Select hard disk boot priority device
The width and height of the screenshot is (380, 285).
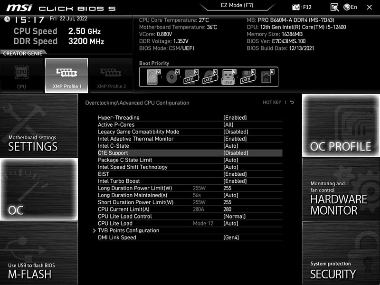tap(153, 77)
